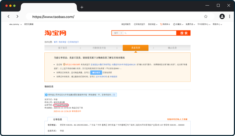Click the [?] help link in notice
235x136 pixels.
pos(114,95)
